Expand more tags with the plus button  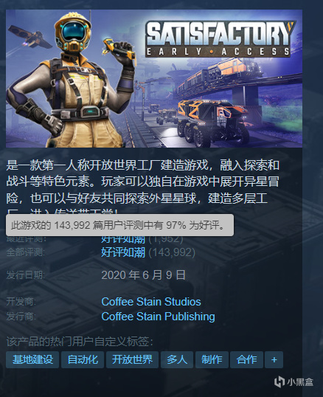pyautogui.click(x=274, y=359)
